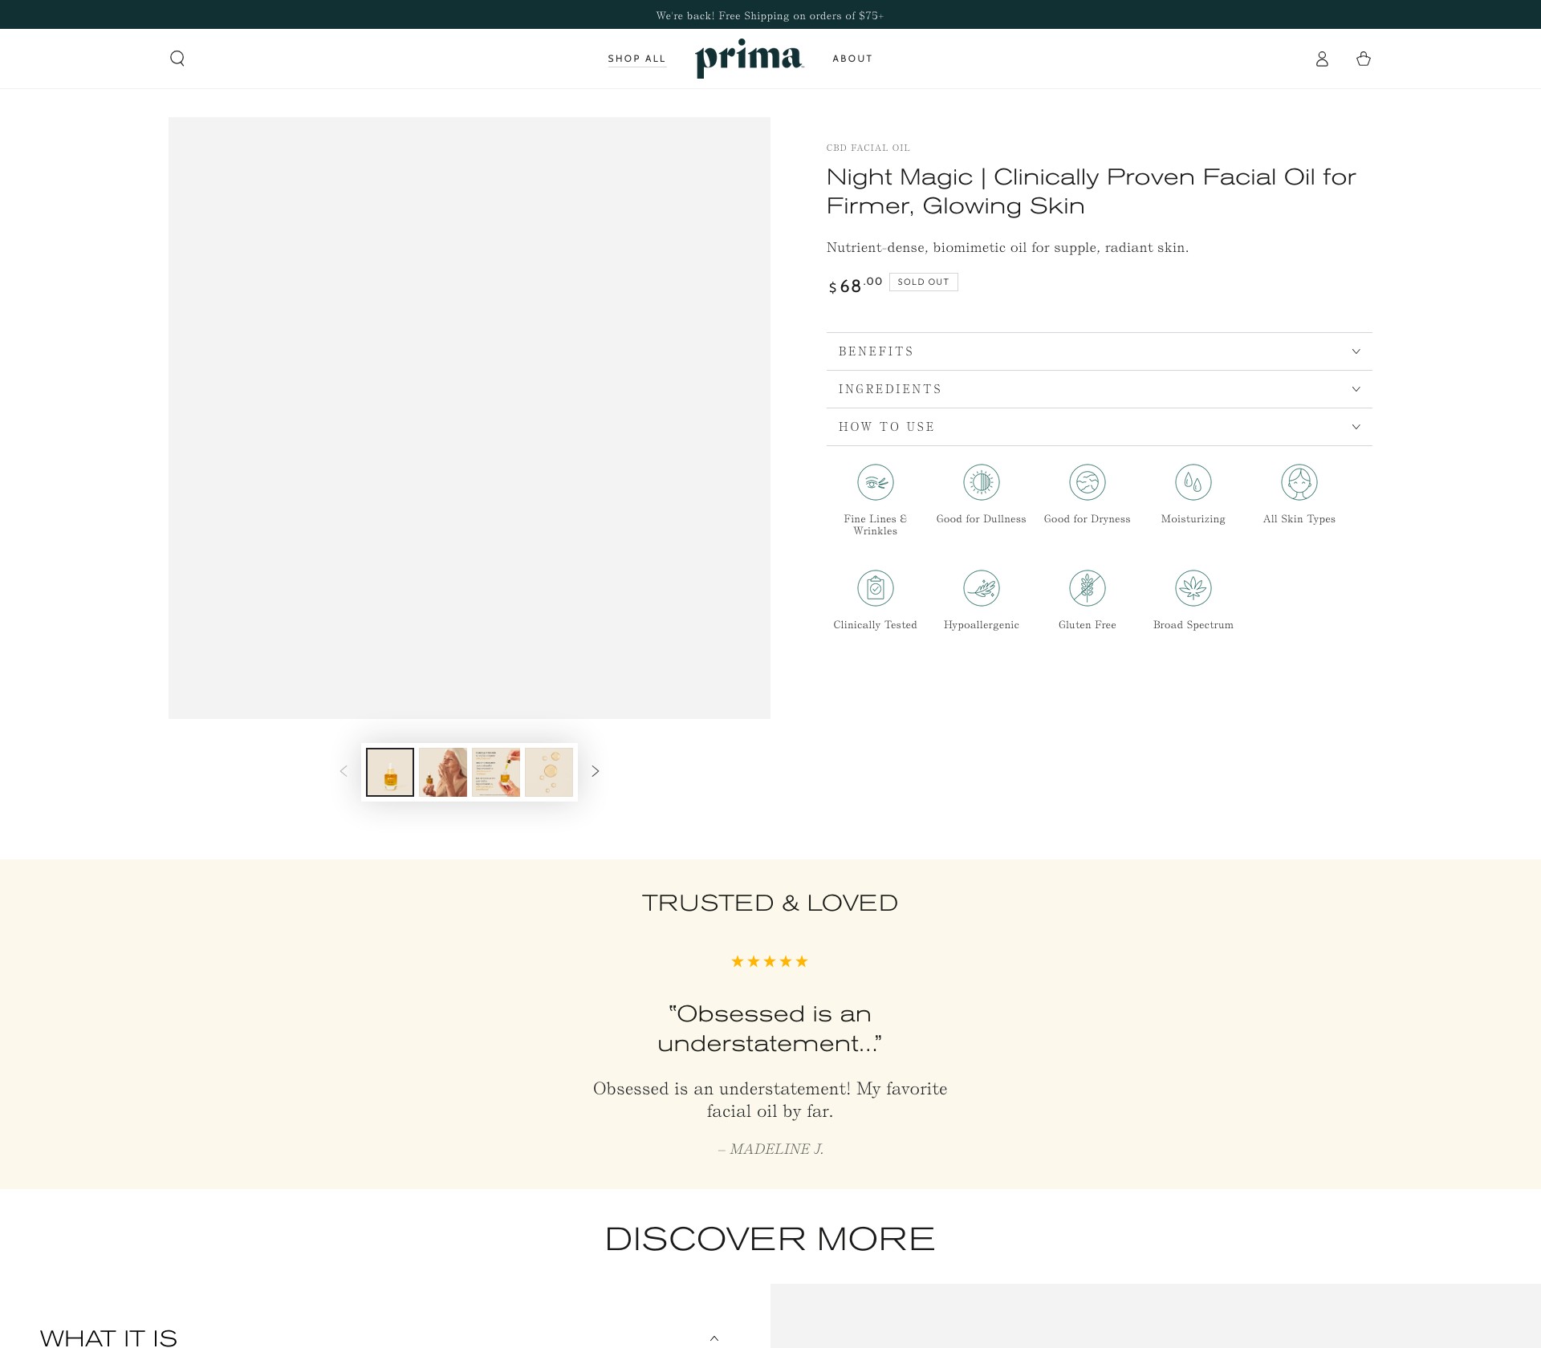The width and height of the screenshot is (1541, 1348).
Task: Click the Clinically Tested clipboard icon
Action: click(x=875, y=588)
